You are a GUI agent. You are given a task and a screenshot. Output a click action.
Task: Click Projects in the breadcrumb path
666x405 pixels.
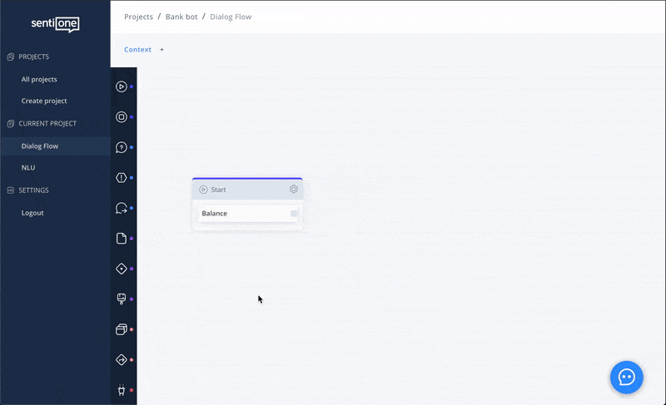pos(138,17)
